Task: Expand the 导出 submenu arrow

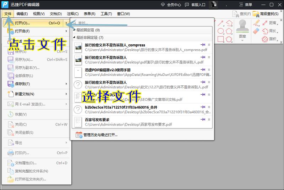Action: pos(66,142)
